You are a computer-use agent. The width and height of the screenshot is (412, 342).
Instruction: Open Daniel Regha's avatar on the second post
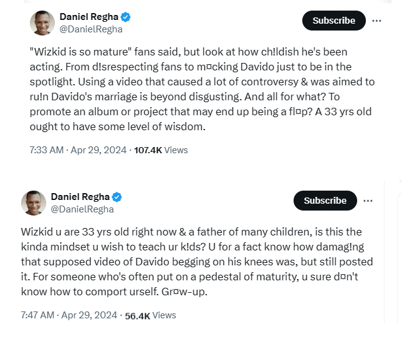pos(33,202)
